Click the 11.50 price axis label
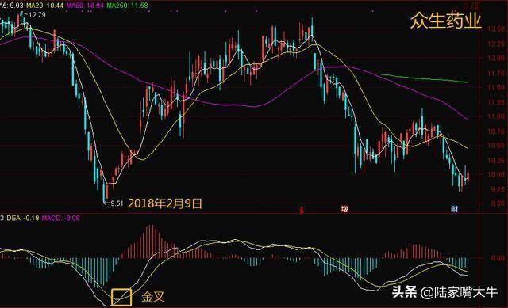The width and height of the screenshot is (508, 308). pos(496,87)
